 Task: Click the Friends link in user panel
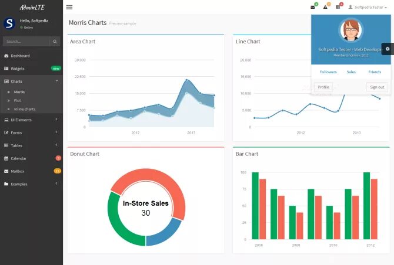coord(375,72)
